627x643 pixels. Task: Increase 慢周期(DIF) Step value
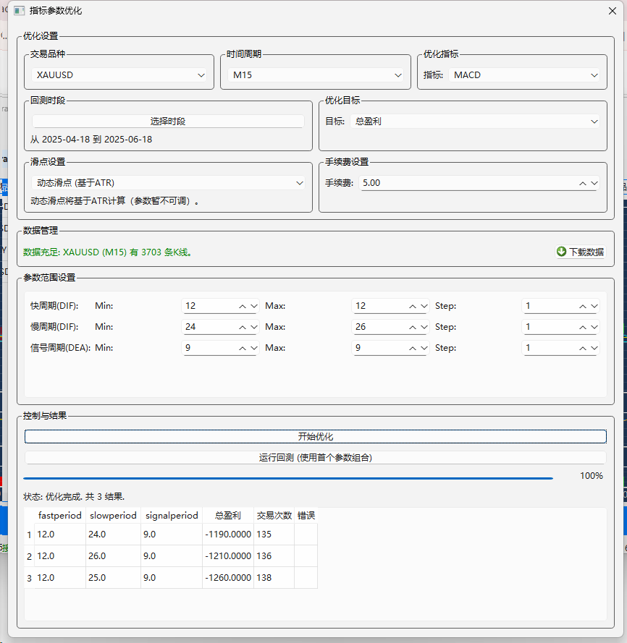583,327
